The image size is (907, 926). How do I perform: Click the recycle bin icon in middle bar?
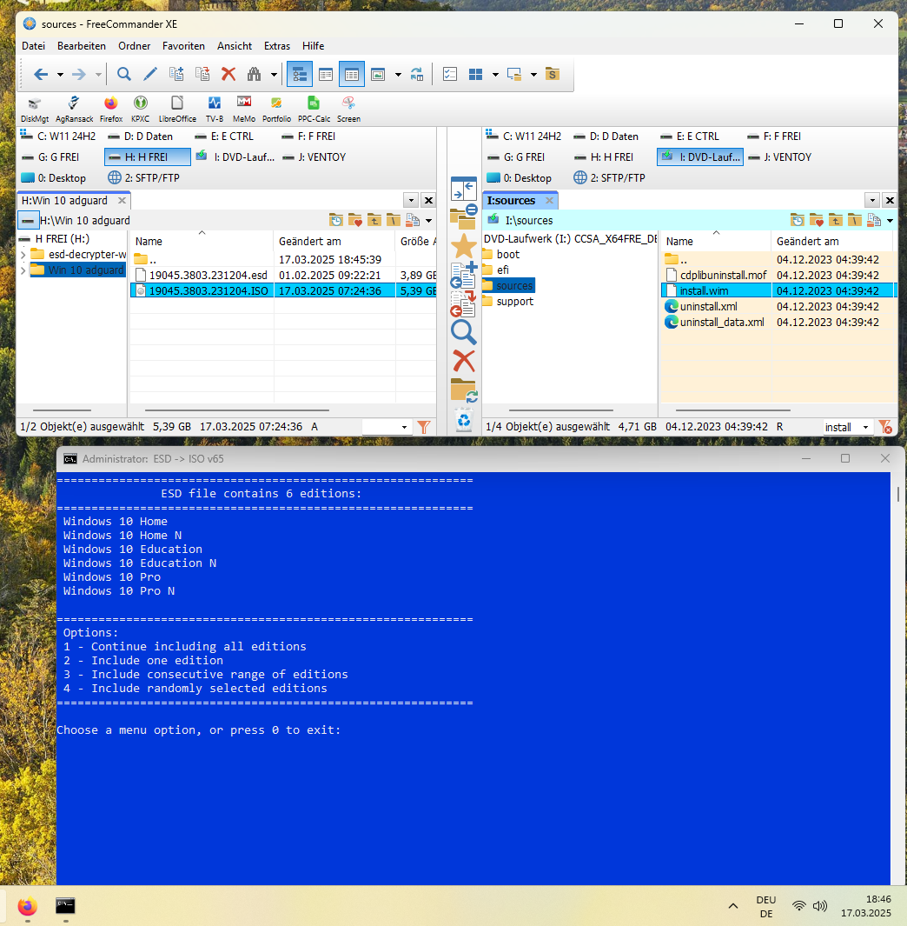pos(465,420)
